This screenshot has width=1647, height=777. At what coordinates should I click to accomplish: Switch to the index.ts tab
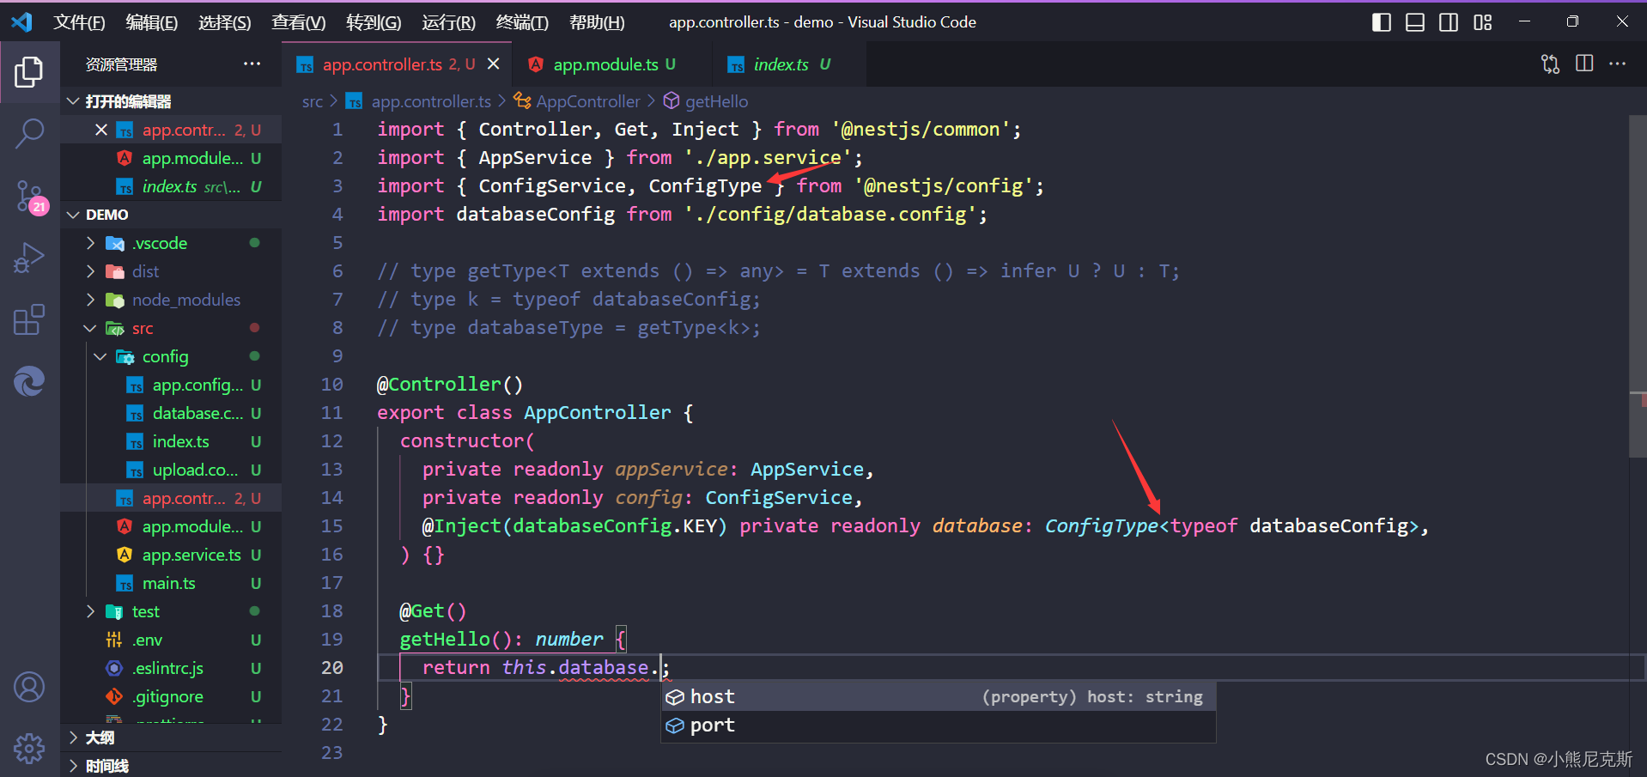[x=788, y=64]
